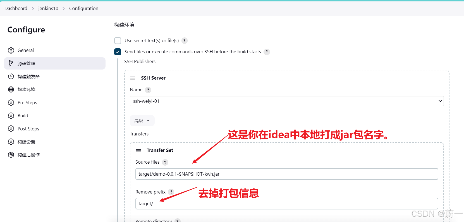Open help icon next to Name label
The image size is (464, 222).
pos(148,90)
